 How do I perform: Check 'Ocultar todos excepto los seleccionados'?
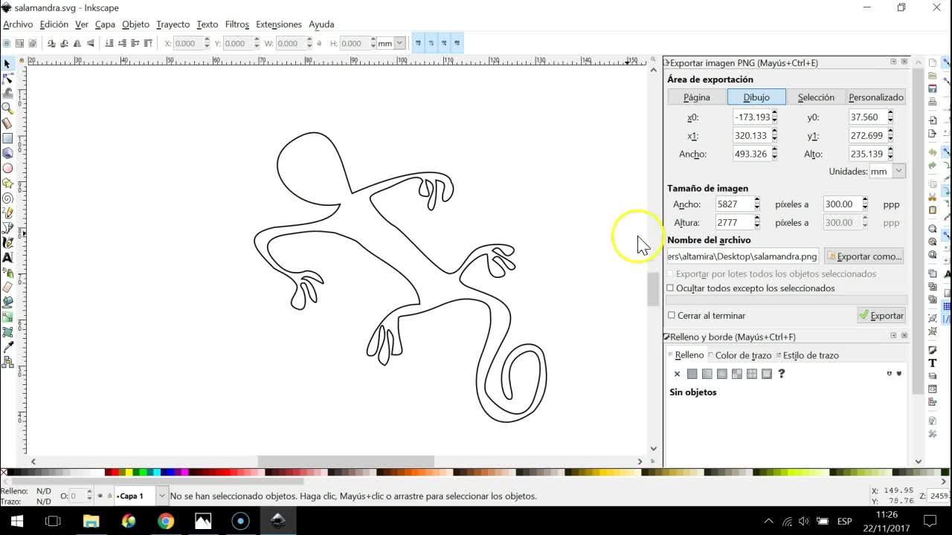pyautogui.click(x=671, y=288)
